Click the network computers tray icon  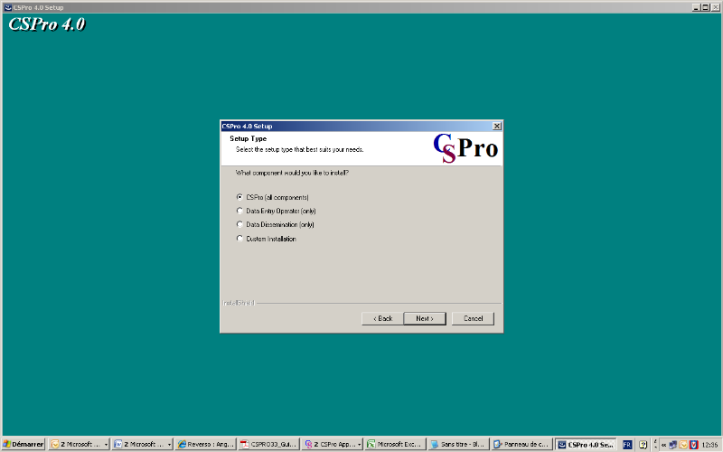click(672, 445)
